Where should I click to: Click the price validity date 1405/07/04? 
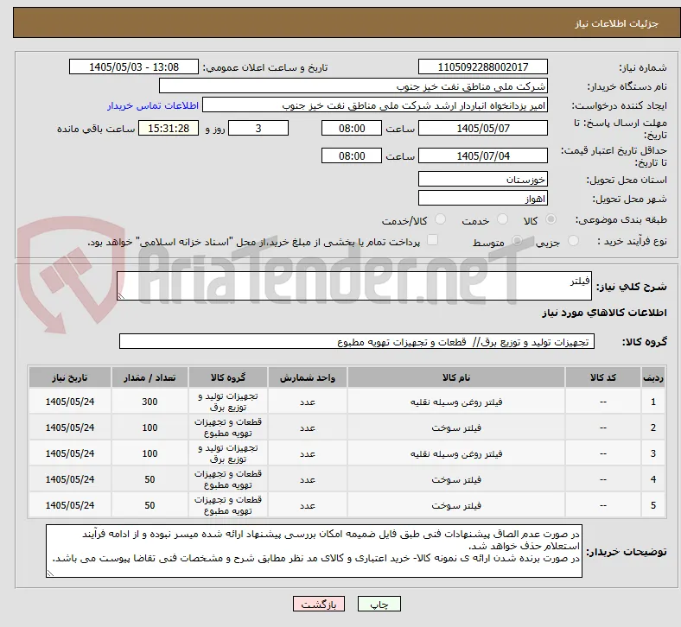click(x=482, y=155)
